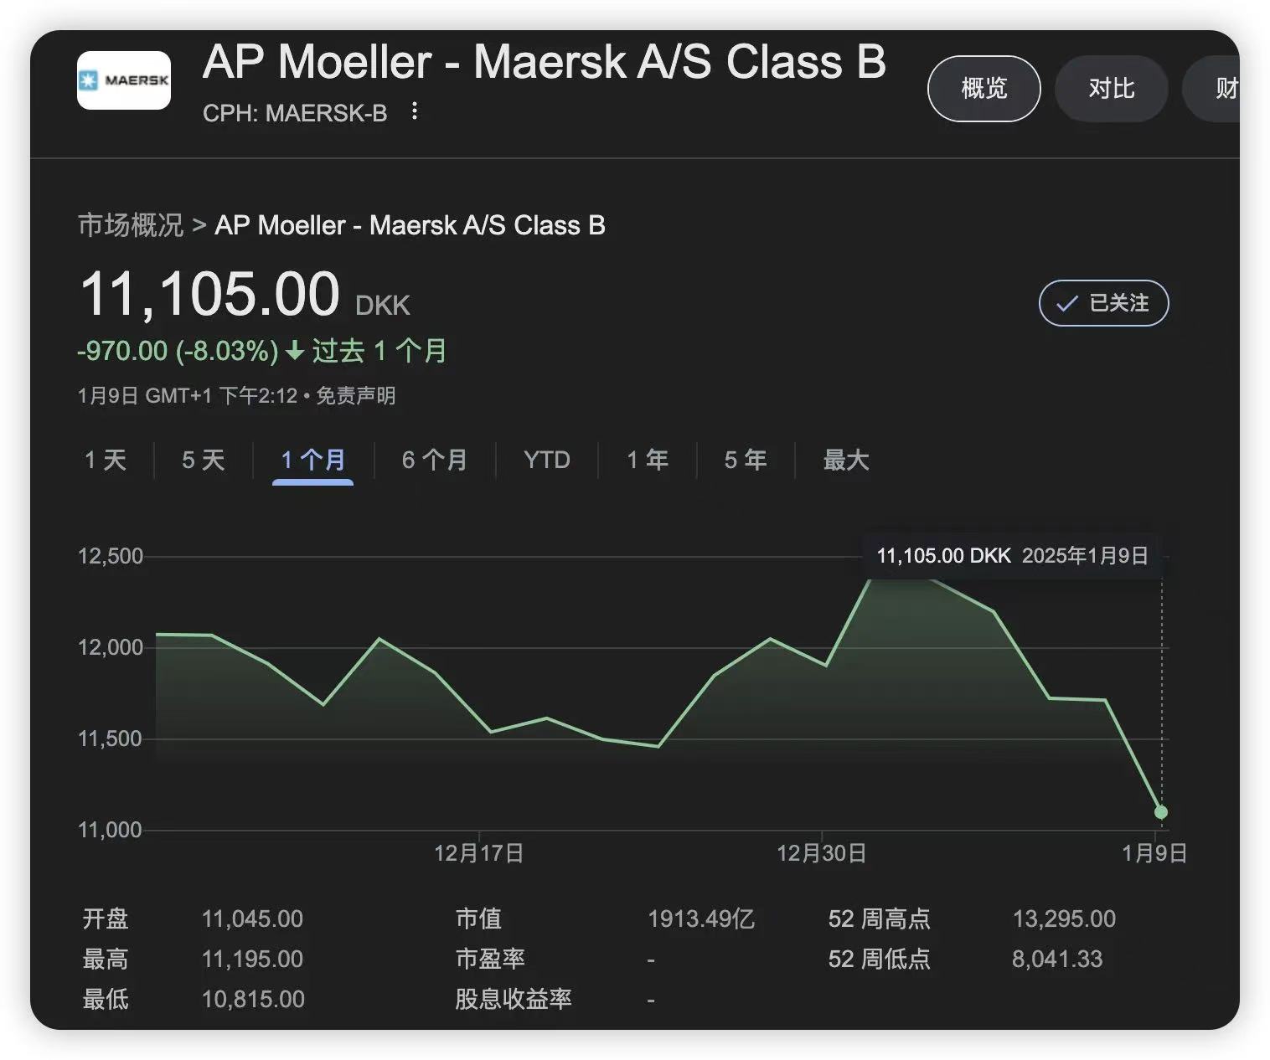Show the 1 年 chart range
The height and width of the screenshot is (1060, 1270).
pyautogui.click(x=648, y=460)
